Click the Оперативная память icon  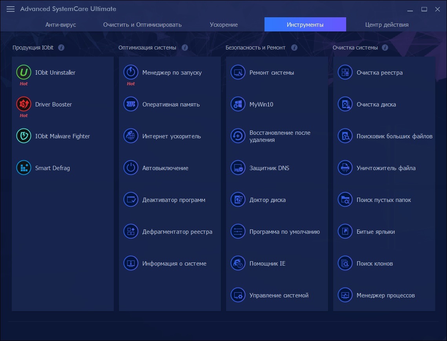point(131,104)
